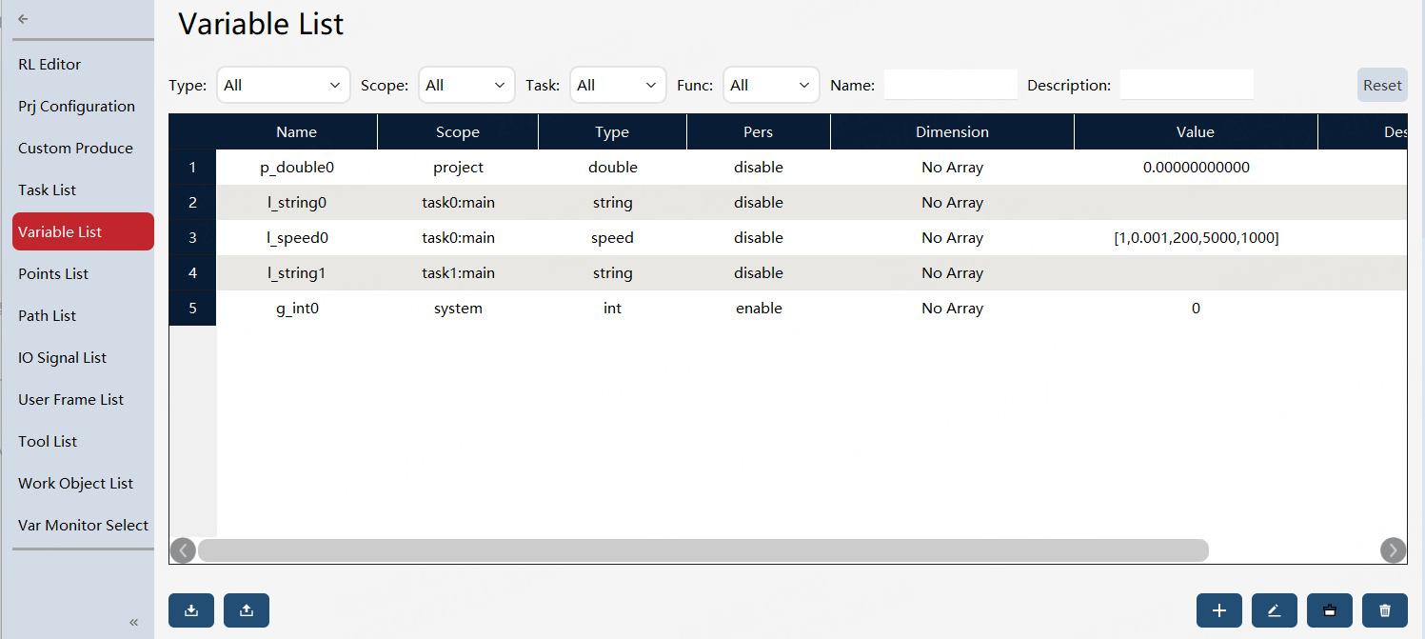1425x639 pixels.
Task: Focus the Description filter input field
Action: 1187,85
